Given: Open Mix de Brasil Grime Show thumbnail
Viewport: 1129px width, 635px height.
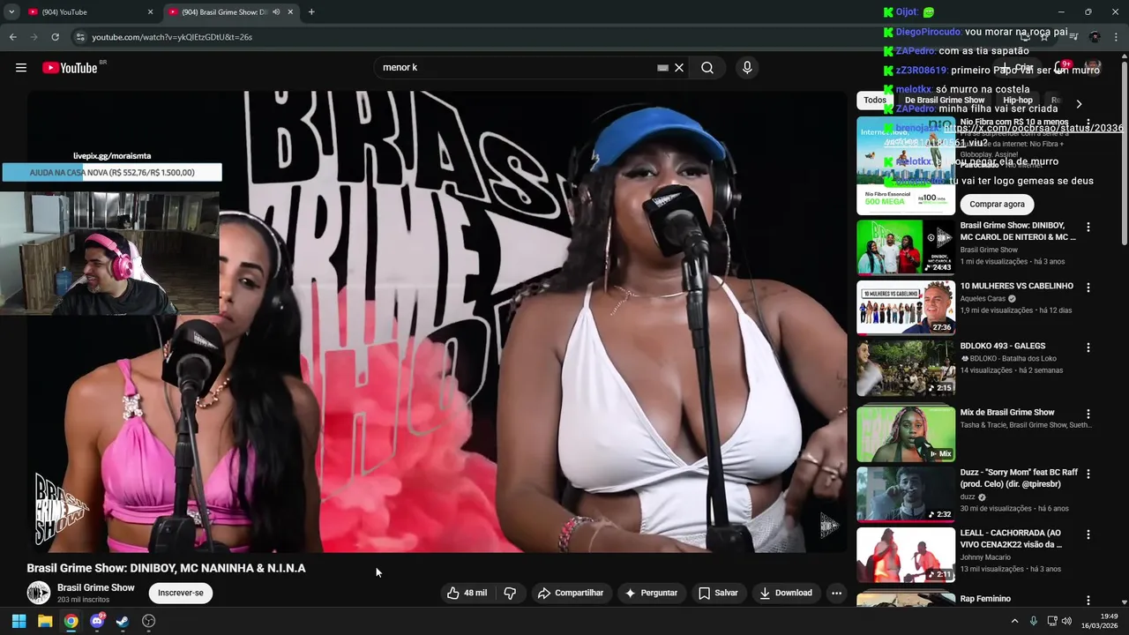Looking at the screenshot, I should tap(906, 434).
